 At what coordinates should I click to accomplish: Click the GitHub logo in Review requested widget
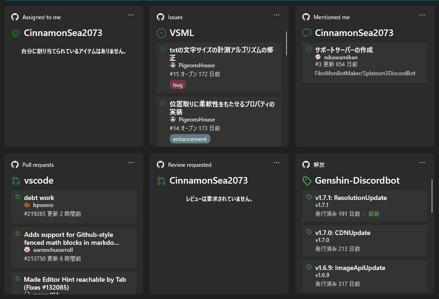[x=160, y=164]
